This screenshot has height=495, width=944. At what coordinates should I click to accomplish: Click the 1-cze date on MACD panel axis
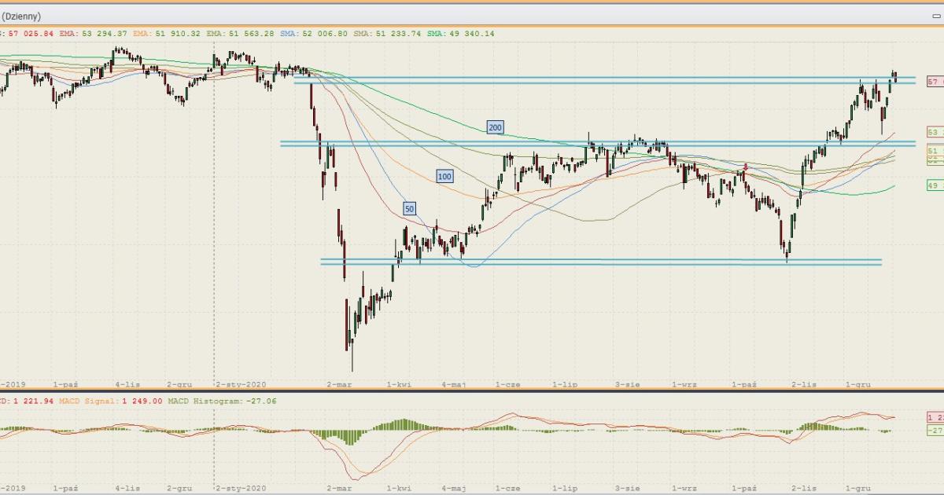pos(507,488)
